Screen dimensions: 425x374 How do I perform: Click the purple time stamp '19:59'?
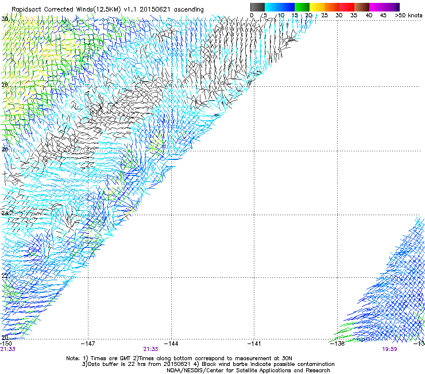click(x=389, y=349)
